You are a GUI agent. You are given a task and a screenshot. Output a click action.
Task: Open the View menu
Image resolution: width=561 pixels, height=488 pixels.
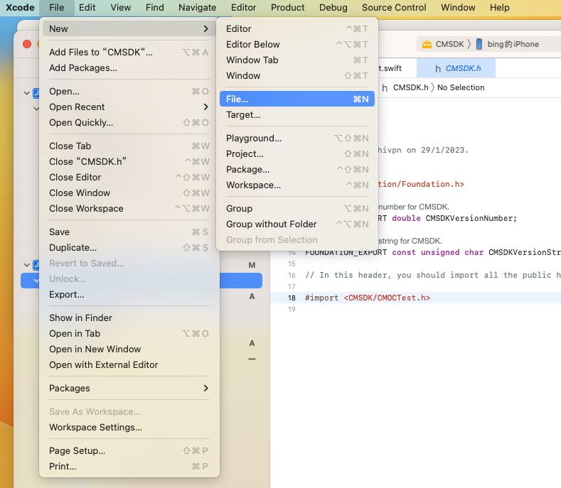pos(120,8)
